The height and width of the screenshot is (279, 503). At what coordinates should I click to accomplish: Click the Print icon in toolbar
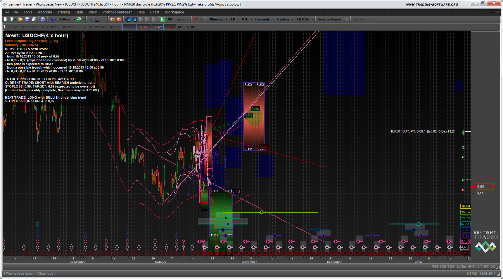coord(34,19)
